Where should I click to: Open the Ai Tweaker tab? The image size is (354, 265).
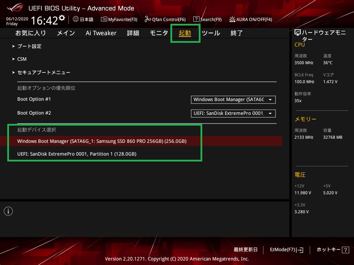click(101, 33)
